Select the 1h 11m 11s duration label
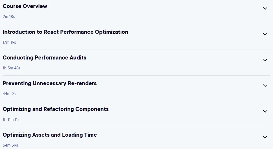The height and width of the screenshot is (149, 273). click(11, 120)
